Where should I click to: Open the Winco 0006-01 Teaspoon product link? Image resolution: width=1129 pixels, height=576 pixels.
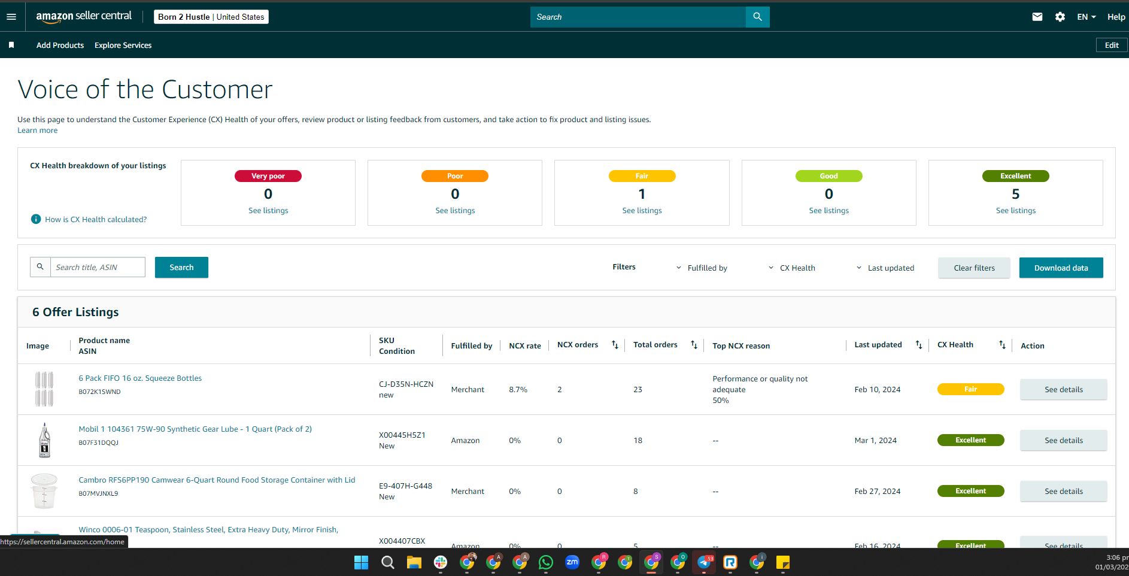(x=208, y=530)
